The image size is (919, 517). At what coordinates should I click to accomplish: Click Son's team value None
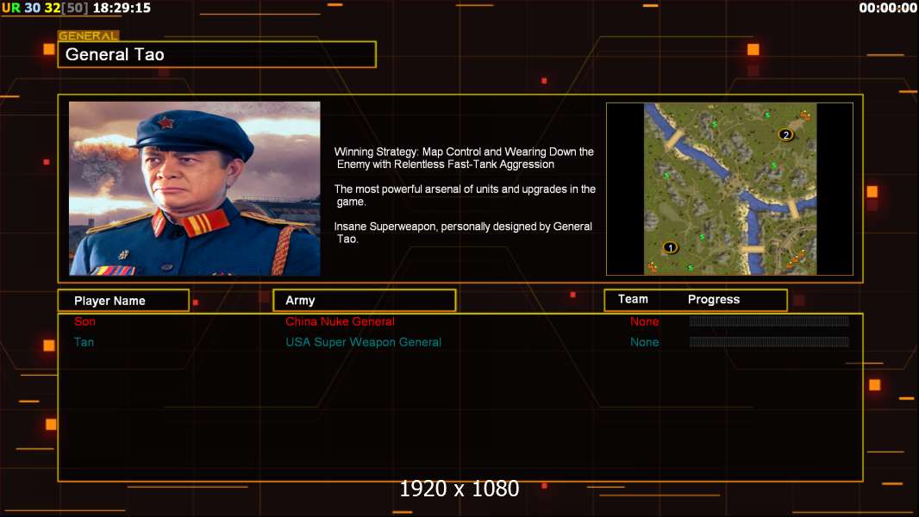pos(644,321)
